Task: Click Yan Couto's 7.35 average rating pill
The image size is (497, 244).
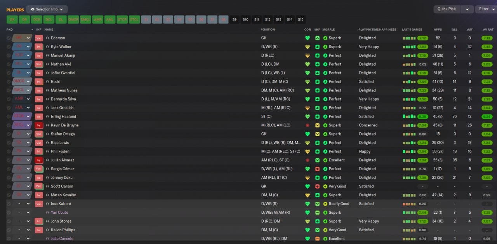Action: pos(487,213)
